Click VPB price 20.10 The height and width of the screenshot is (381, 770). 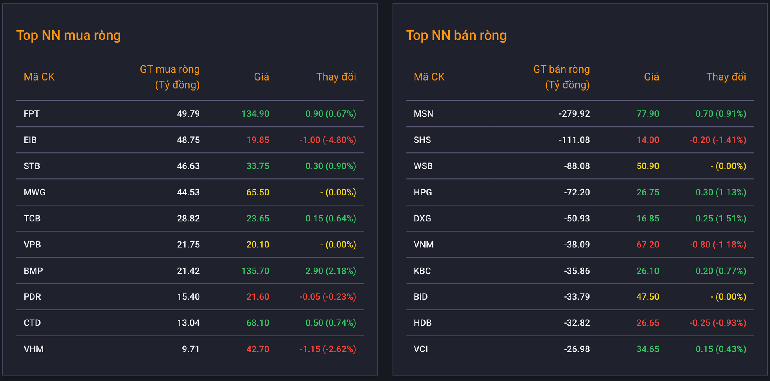pos(258,245)
